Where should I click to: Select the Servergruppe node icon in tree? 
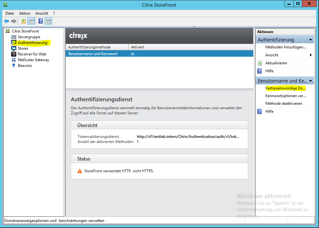point(14,37)
